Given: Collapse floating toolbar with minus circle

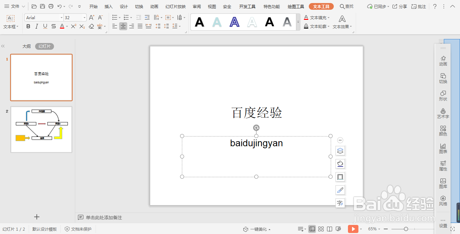Looking at the screenshot, I should coord(340,140).
